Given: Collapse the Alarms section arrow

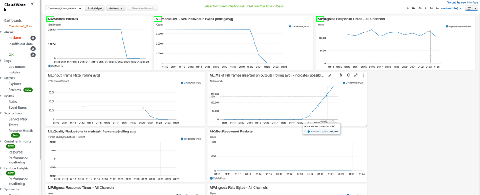Looking at the screenshot, I should coord(1,32).
